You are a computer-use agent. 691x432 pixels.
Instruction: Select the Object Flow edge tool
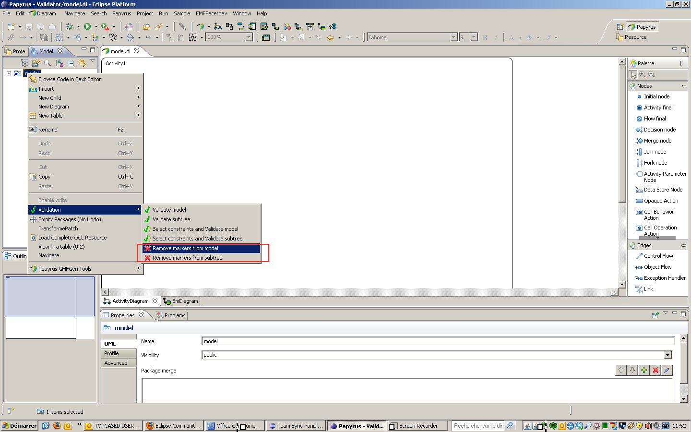coord(654,267)
